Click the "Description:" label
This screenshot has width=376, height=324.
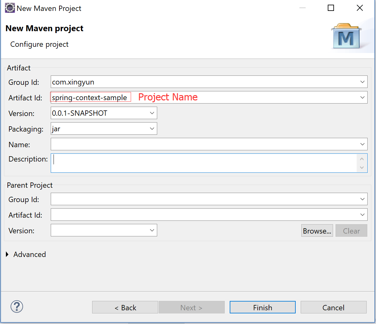pyautogui.click(x=28, y=159)
